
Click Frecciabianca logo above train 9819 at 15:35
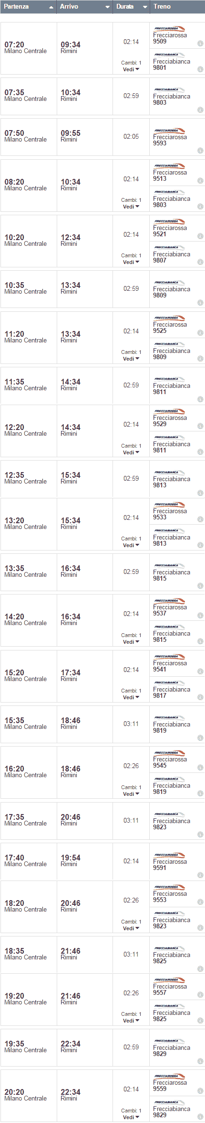[x=169, y=718]
